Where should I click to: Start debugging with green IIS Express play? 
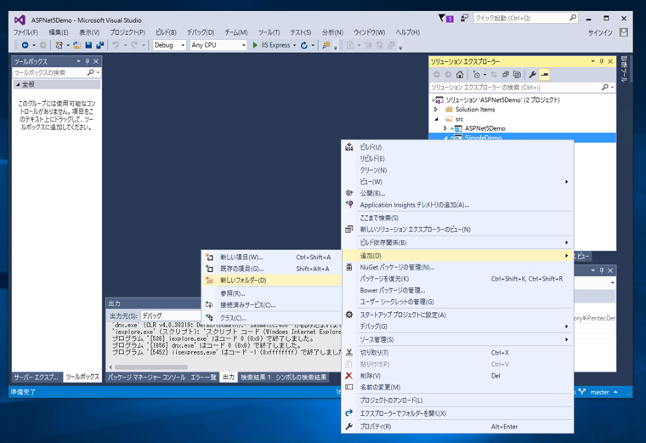pos(255,45)
